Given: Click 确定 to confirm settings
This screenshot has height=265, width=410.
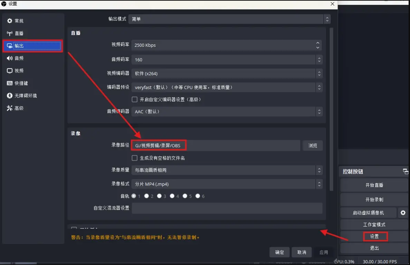Looking at the screenshot, I should [x=279, y=252].
